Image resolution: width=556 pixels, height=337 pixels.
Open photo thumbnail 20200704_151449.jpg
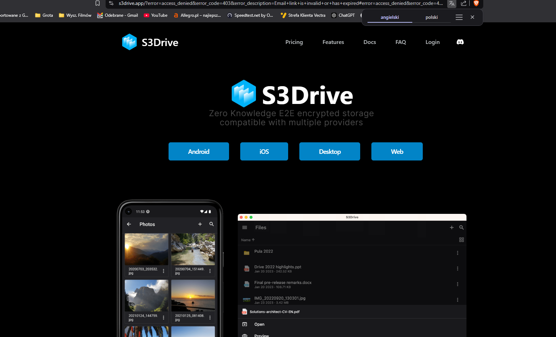193,249
